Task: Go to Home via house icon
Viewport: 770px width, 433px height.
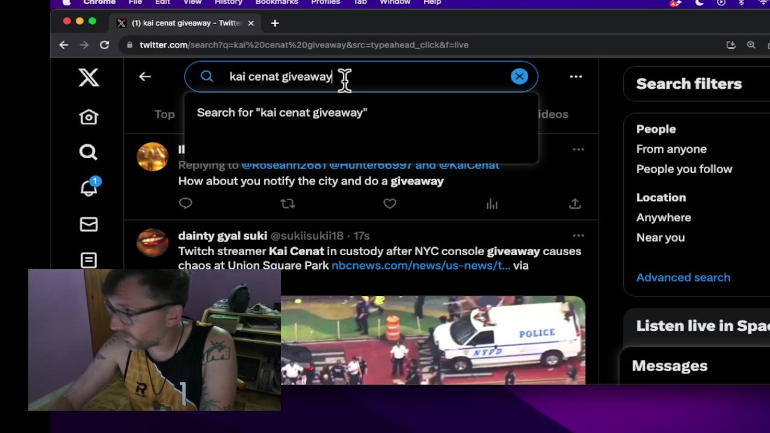Action: 88,117
